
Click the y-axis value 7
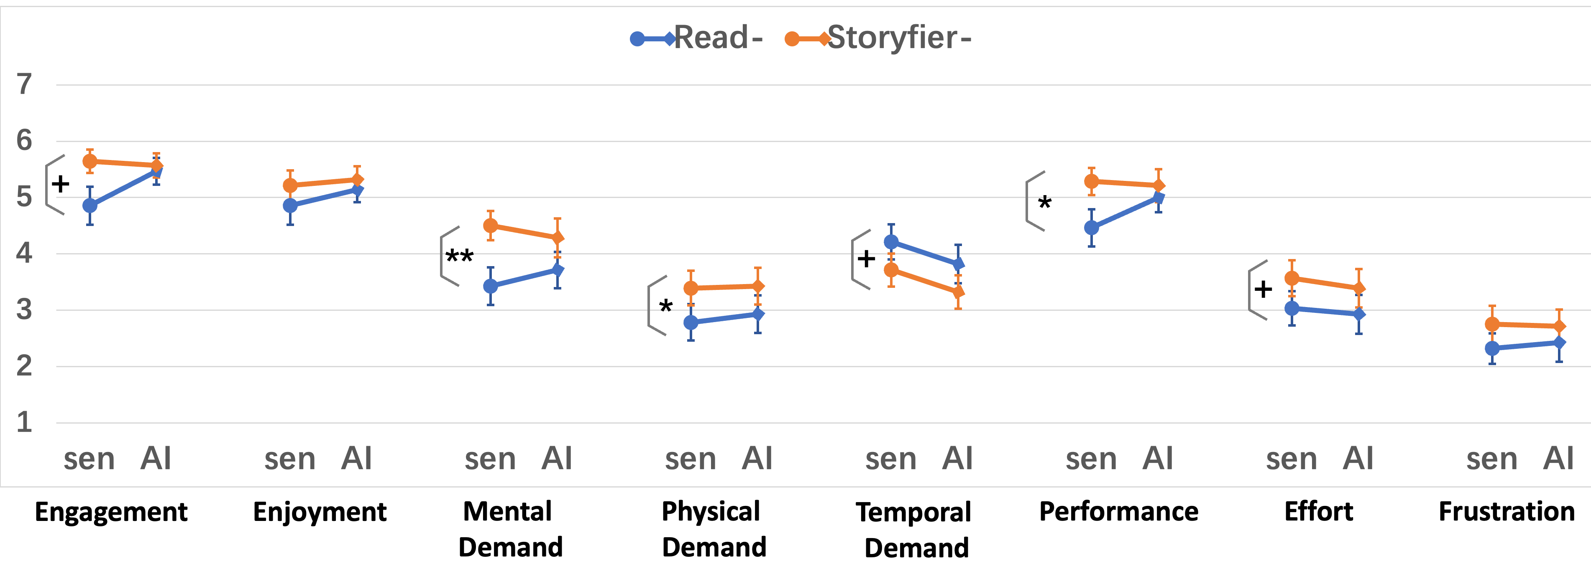24,84
